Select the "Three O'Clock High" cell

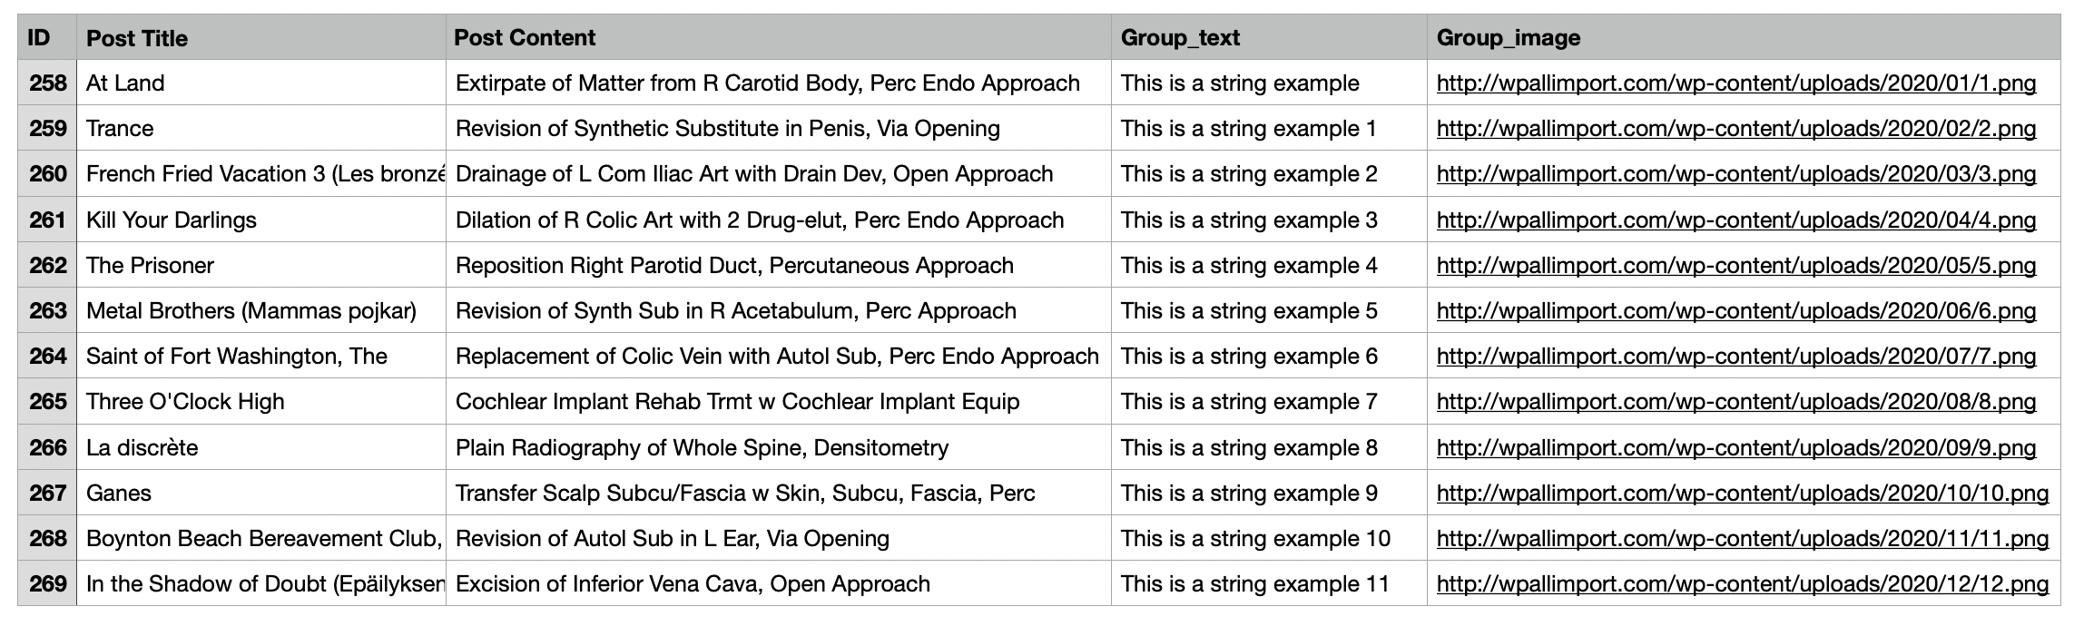[x=185, y=402]
